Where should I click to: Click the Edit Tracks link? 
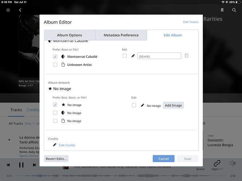[191, 22]
